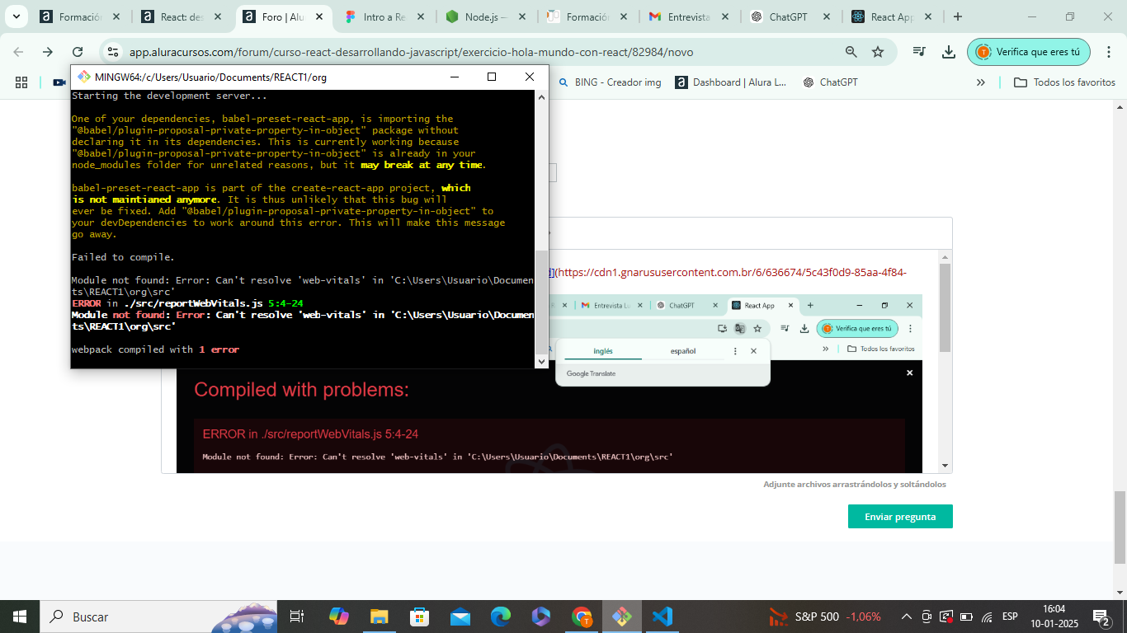Open Visual Studio Code from taskbar
1127x633 pixels.
point(662,617)
